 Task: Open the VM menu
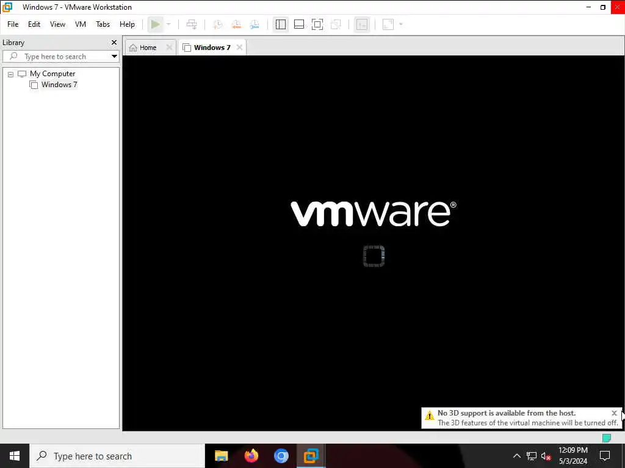pyautogui.click(x=81, y=24)
